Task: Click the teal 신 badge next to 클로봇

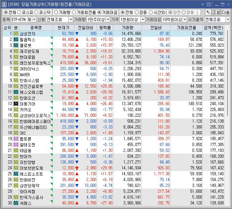Action: coord(16,45)
